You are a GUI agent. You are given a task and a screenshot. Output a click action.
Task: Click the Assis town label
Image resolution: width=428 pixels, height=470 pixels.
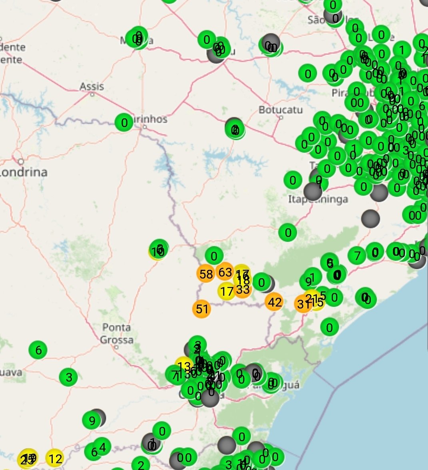[x=92, y=86]
